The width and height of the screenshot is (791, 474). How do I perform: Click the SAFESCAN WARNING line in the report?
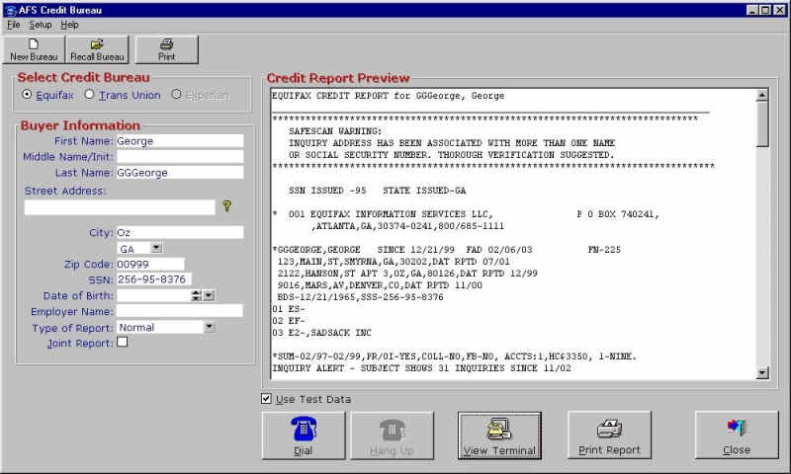click(335, 131)
